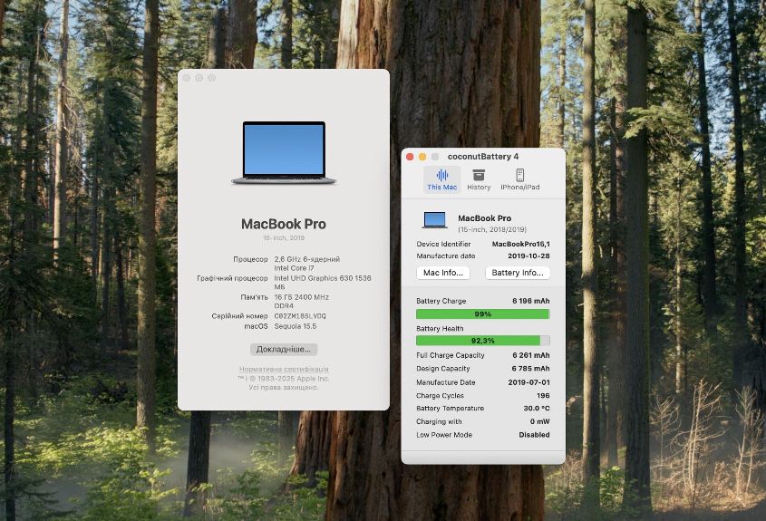Click the 16 ГБ 2400 MHz memory value
This screenshot has width=766, height=521.
point(302,301)
